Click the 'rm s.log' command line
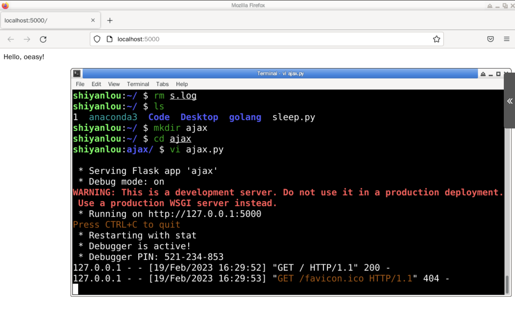Image resolution: width=515 pixels, height=309 pixels. (135, 96)
